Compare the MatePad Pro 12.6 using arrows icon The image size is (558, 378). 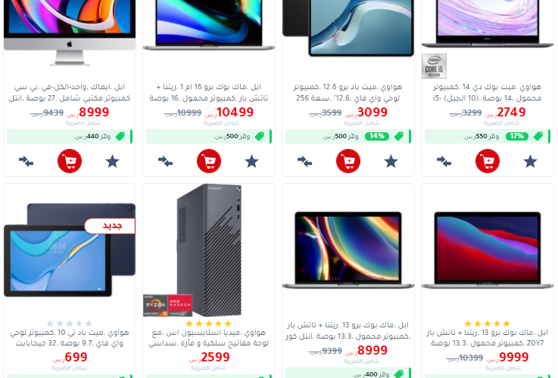(304, 162)
